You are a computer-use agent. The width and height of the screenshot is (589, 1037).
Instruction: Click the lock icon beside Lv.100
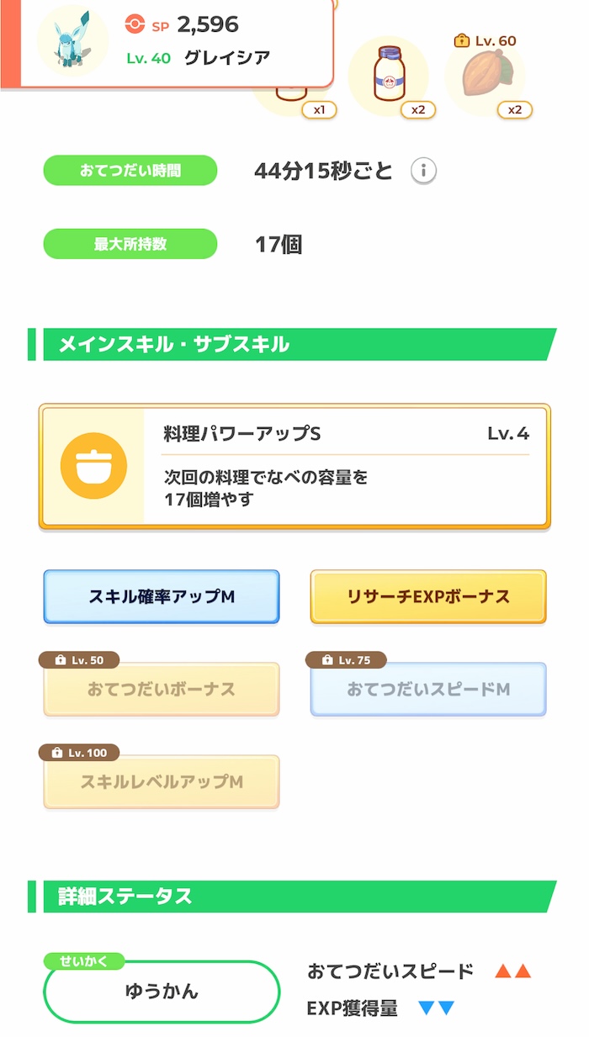pos(56,753)
